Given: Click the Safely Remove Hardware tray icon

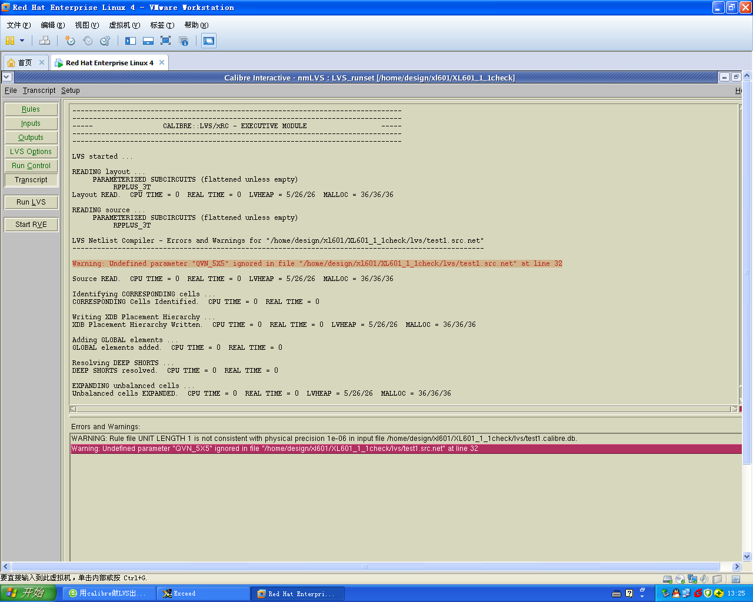Looking at the screenshot, I should 665,593.
